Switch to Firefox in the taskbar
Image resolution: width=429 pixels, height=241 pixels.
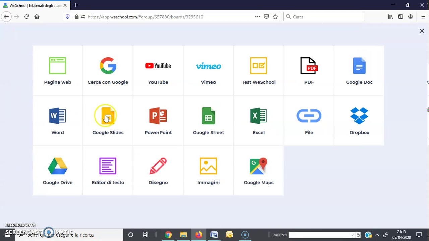[199, 235]
